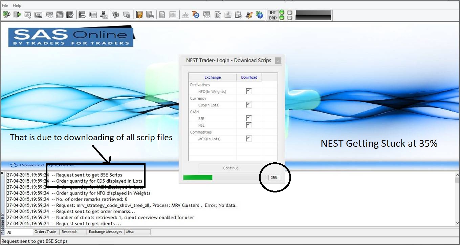Click the grey indicator beside BRD row
The width and height of the screenshot is (460, 245).
(x=289, y=18)
